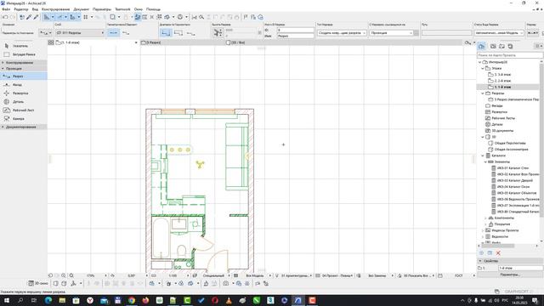Click the 3D-окно button icon

[38, 283]
